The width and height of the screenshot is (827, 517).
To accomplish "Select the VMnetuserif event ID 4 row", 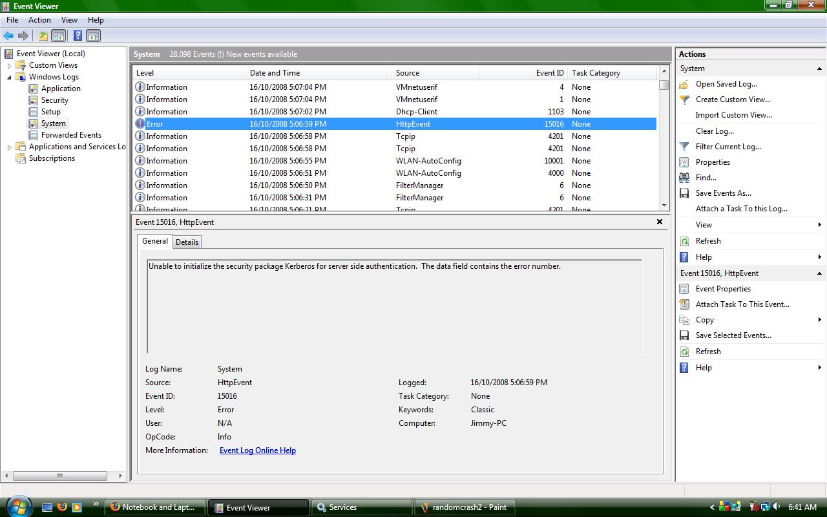I will pos(395,87).
